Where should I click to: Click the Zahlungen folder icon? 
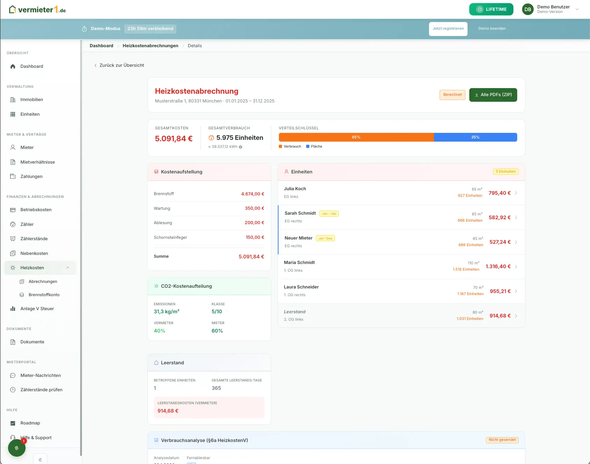click(x=13, y=177)
